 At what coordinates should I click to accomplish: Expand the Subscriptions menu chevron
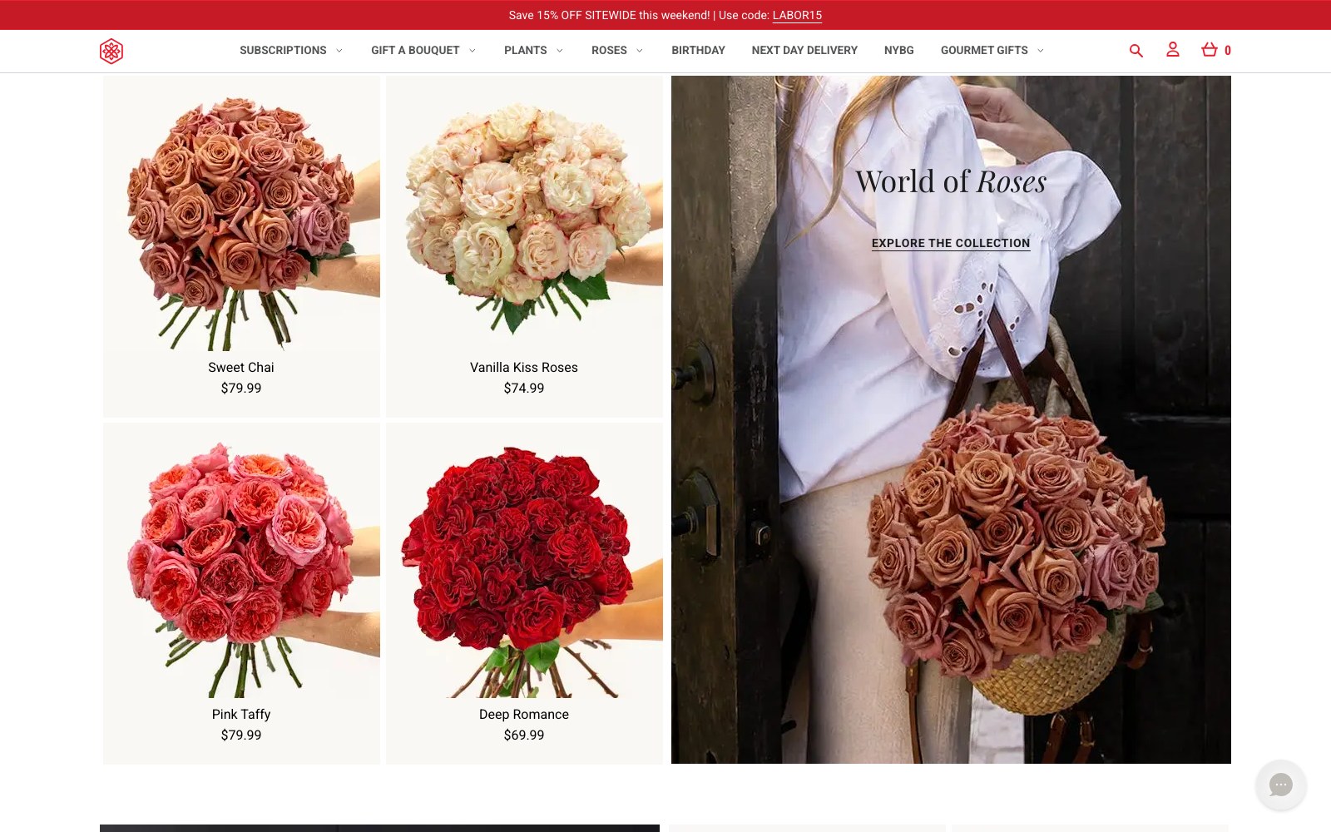[x=339, y=51]
